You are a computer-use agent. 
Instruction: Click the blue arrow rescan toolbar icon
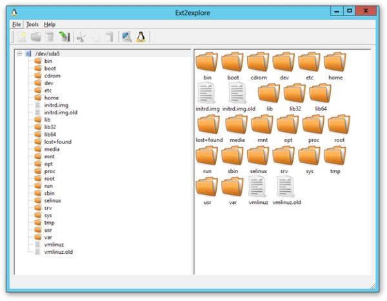[127, 37]
